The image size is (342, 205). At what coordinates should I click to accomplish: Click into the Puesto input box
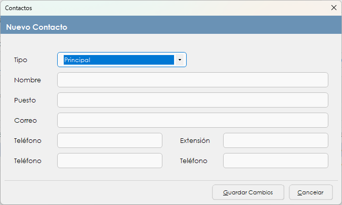[x=192, y=100]
